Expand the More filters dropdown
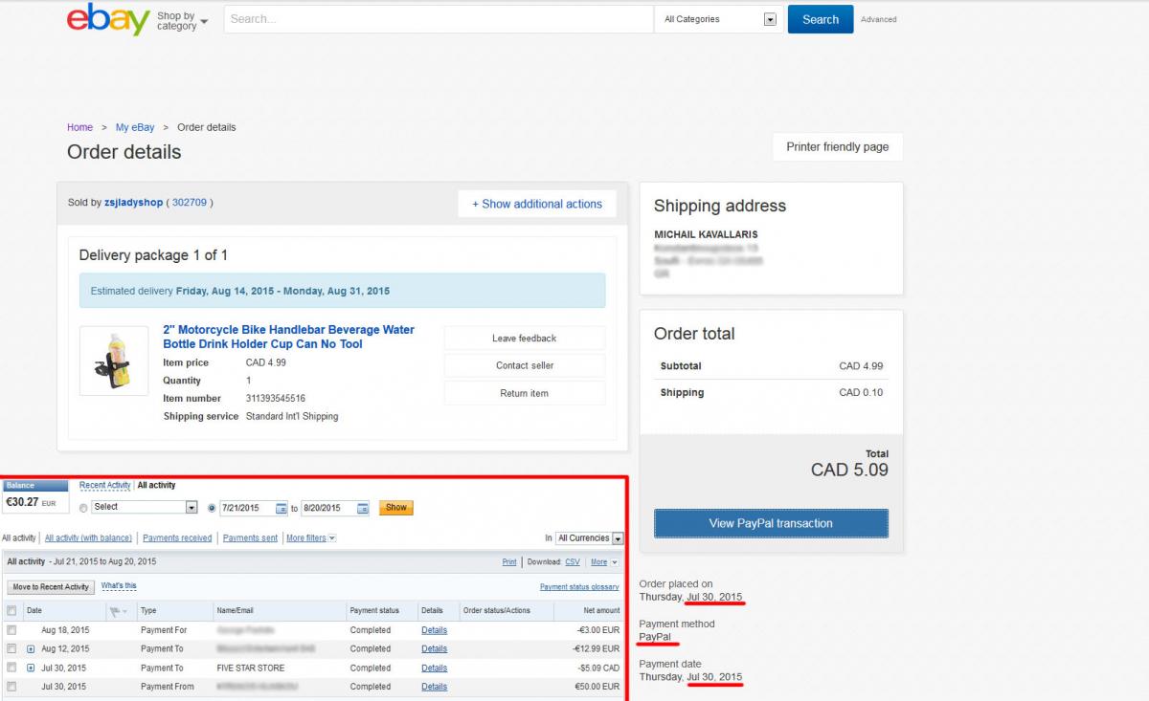 311,538
